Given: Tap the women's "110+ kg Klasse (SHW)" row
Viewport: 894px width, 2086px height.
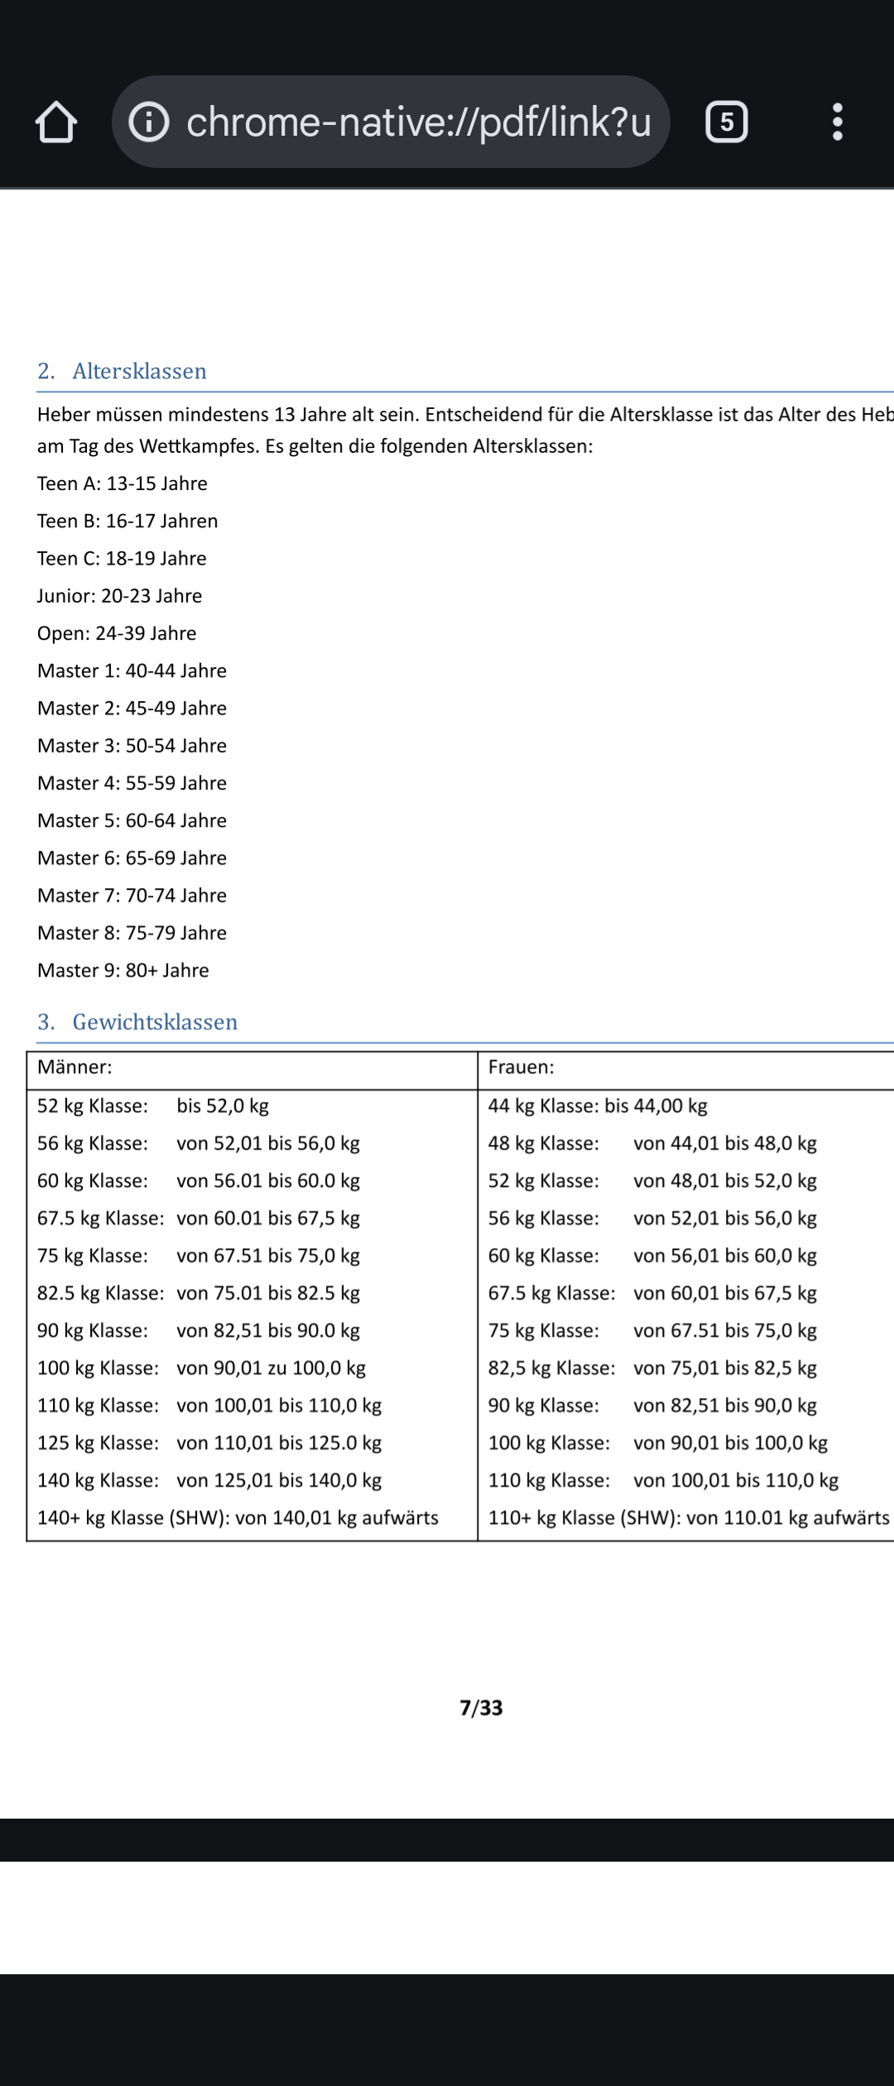Looking at the screenshot, I should (x=688, y=1517).
